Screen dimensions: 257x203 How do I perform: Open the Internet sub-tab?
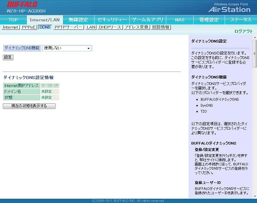(x=11, y=27)
